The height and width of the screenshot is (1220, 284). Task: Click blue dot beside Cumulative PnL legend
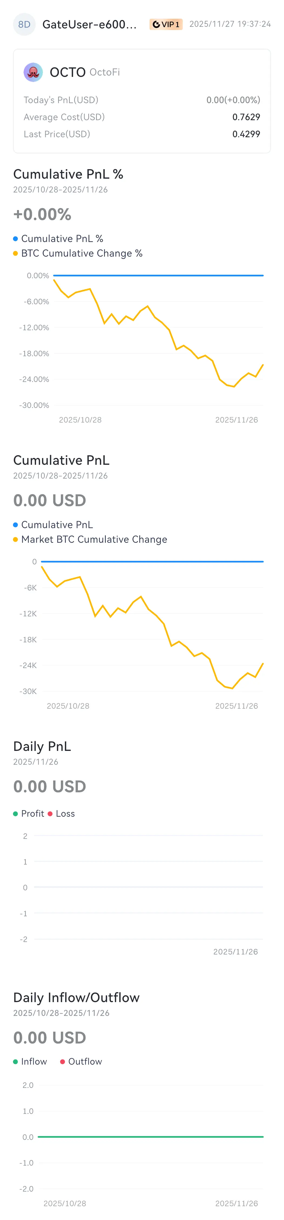[16, 525]
